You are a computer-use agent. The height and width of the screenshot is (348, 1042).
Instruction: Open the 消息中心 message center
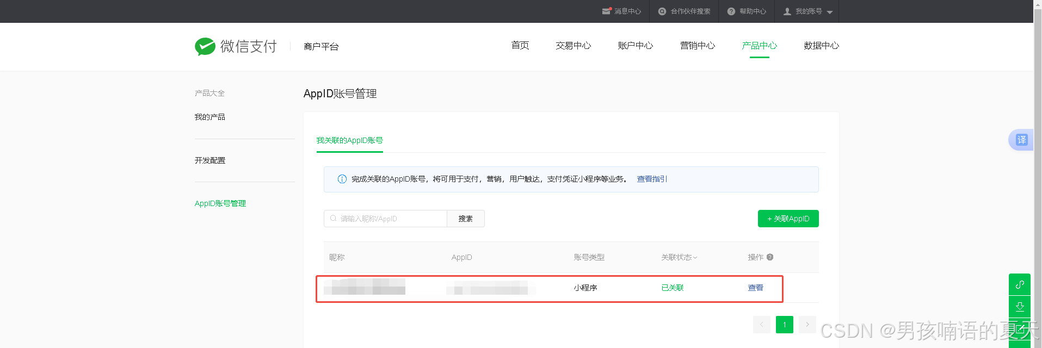click(x=621, y=11)
